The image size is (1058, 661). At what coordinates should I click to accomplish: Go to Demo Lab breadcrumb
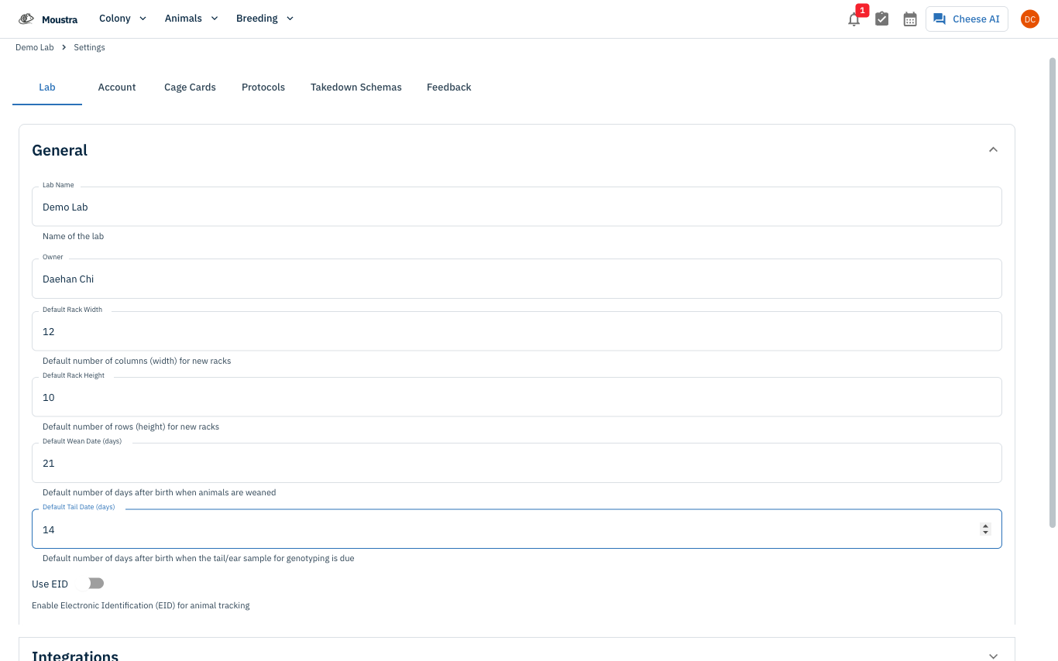tap(35, 47)
